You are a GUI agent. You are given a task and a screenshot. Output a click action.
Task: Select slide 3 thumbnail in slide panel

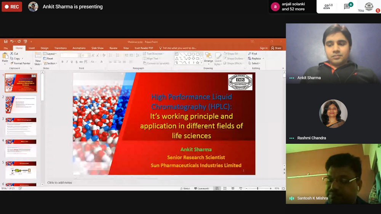coord(21,126)
